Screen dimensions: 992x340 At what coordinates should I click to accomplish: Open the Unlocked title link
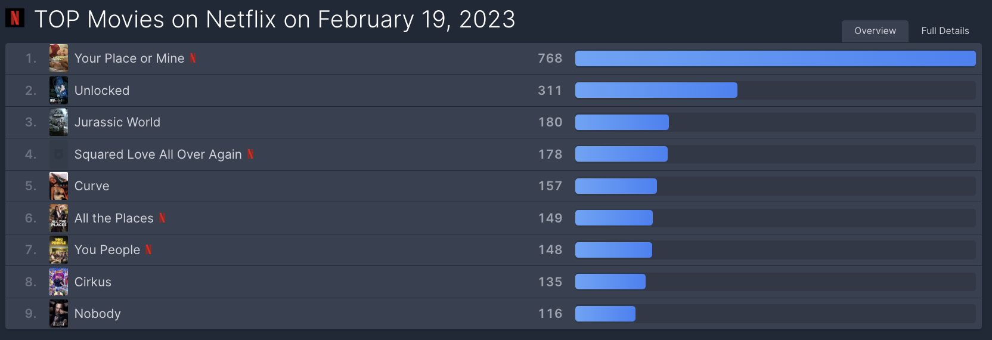click(x=102, y=91)
